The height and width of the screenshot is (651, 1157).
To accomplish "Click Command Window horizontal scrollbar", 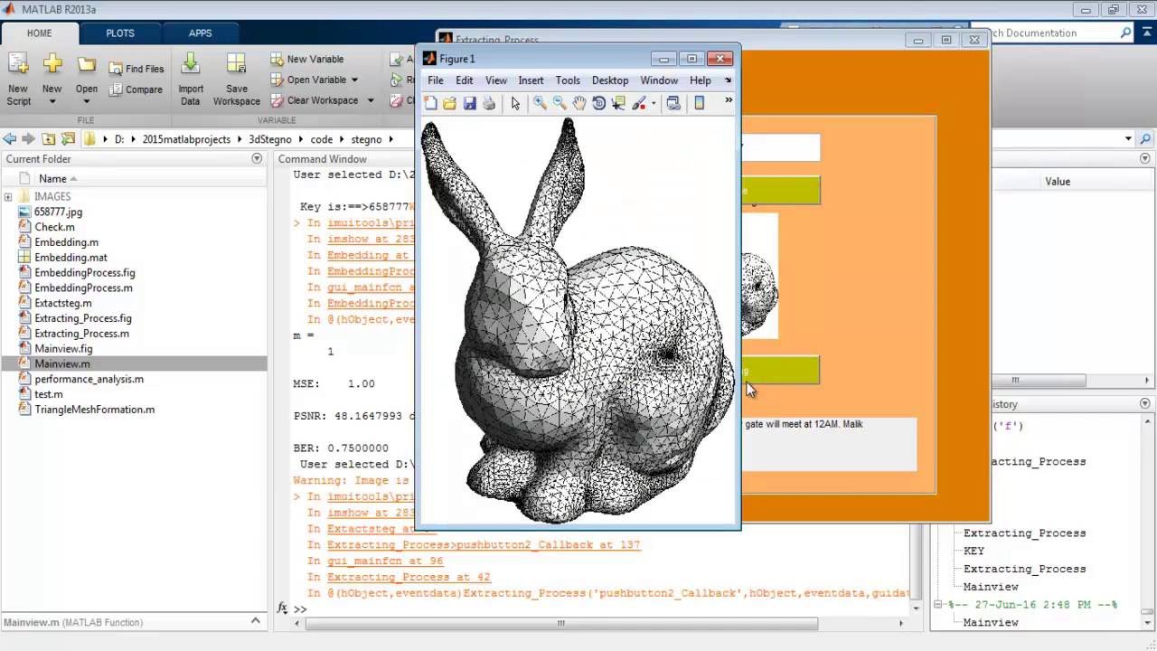I will [x=560, y=623].
